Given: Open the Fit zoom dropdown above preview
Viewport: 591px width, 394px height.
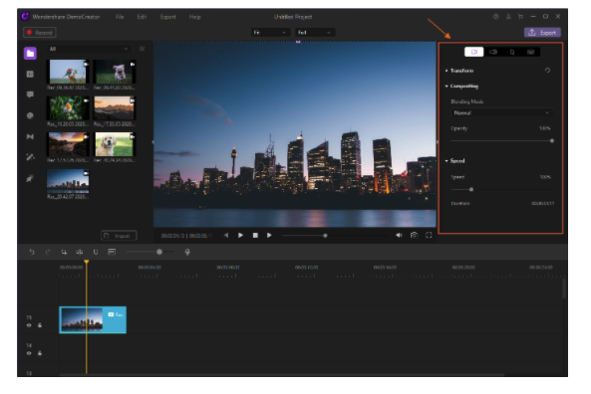Looking at the screenshot, I should (270, 33).
